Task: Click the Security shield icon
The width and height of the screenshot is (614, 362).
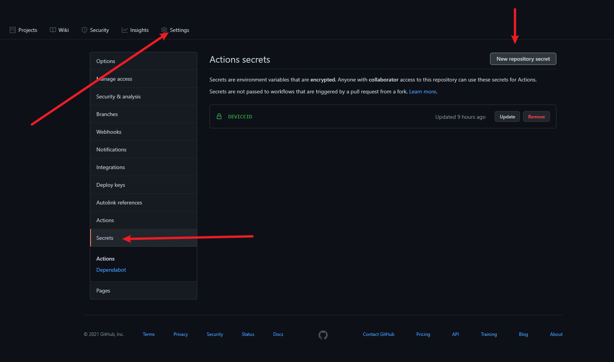Action: pos(84,30)
